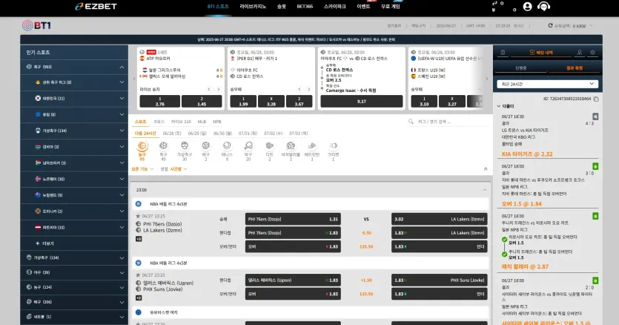
Task: Click the Latvia flag icon
Action: point(38,227)
